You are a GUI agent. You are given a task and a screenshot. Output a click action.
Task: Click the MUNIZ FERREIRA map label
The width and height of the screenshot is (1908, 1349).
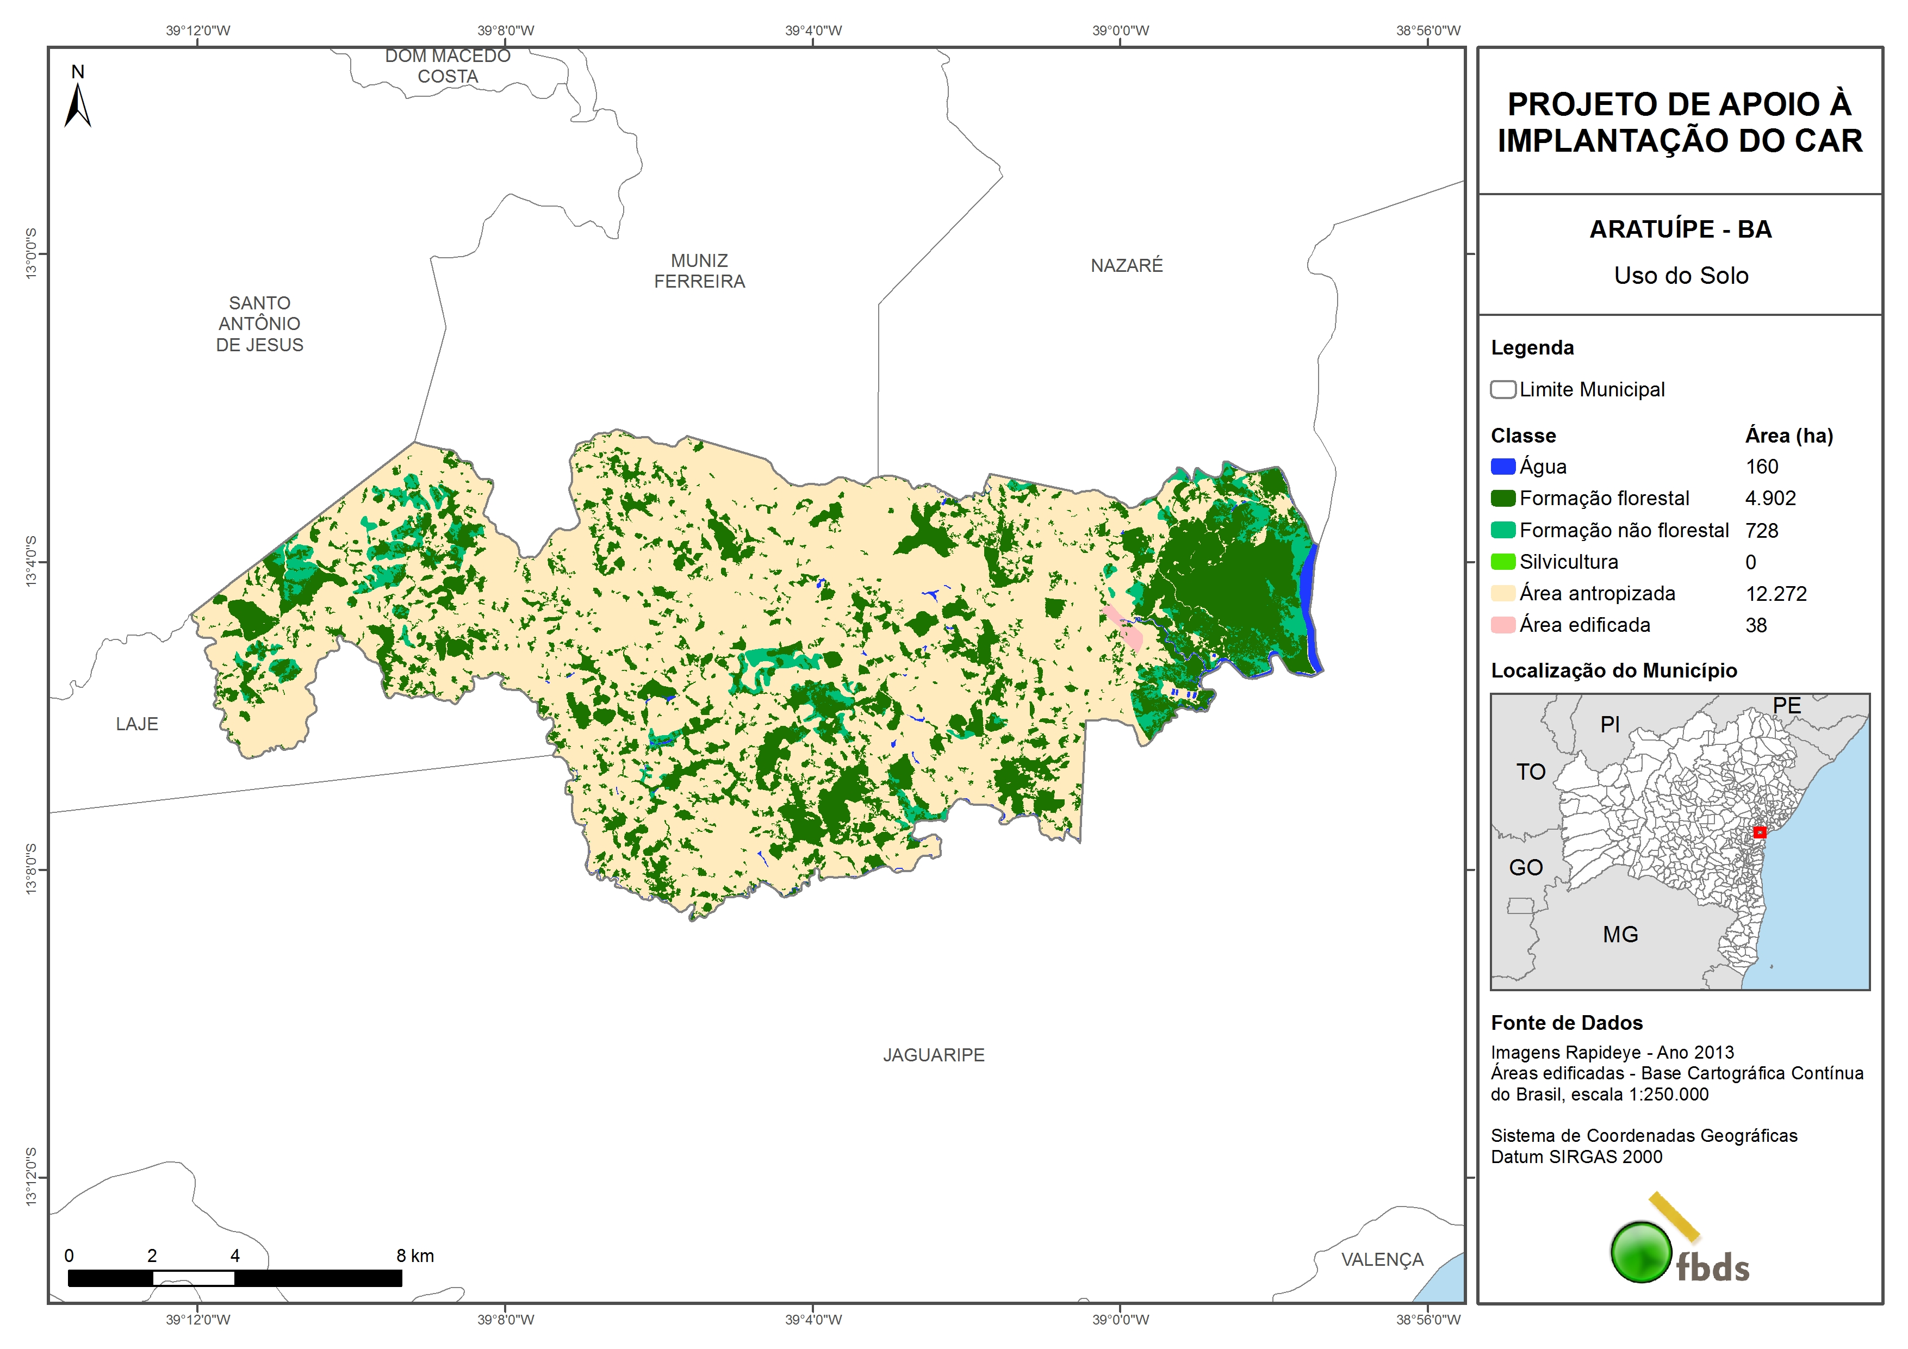[699, 271]
